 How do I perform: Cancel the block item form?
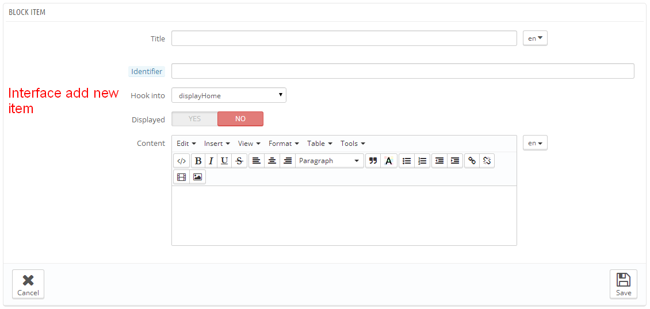coord(28,284)
